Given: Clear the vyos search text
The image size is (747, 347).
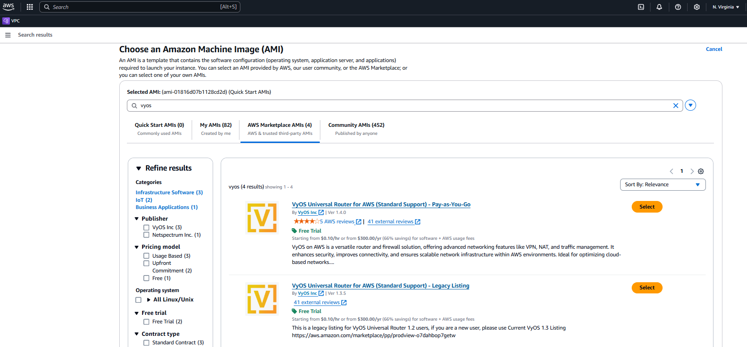Looking at the screenshot, I should (x=676, y=106).
